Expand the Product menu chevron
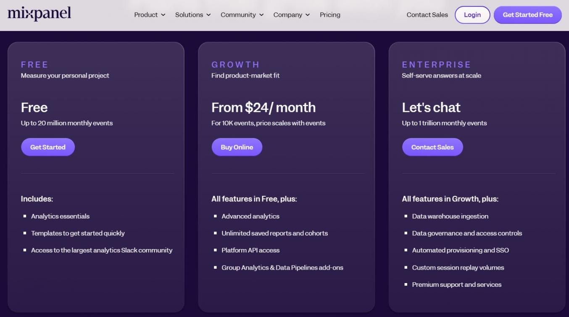This screenshot has width=569, height=317. (x=164, y=15)
